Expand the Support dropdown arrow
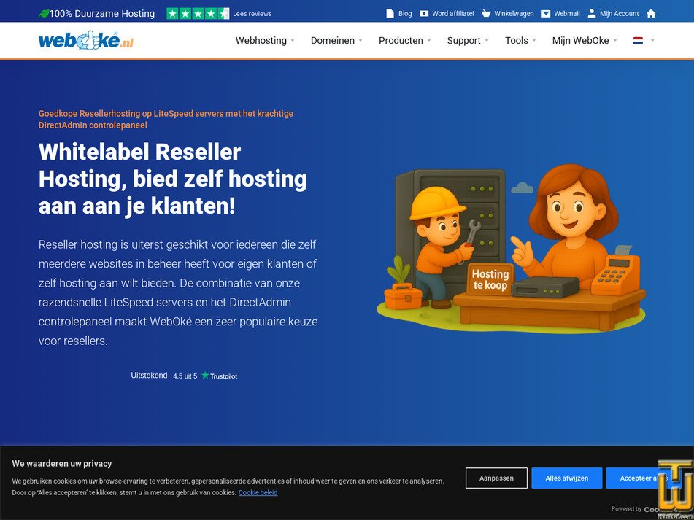 point(487,41)
